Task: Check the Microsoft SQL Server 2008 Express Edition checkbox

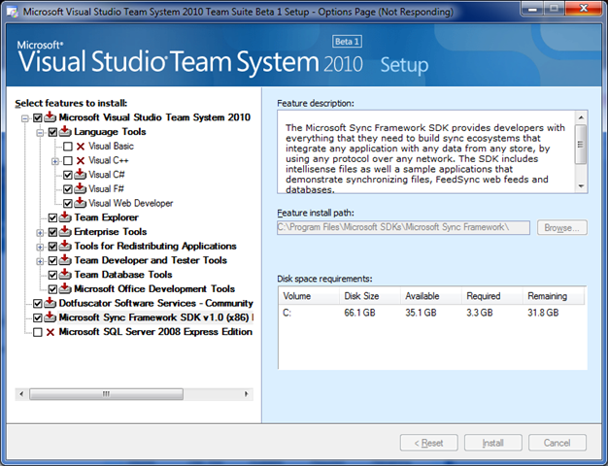Action: [x=38, y=332]
